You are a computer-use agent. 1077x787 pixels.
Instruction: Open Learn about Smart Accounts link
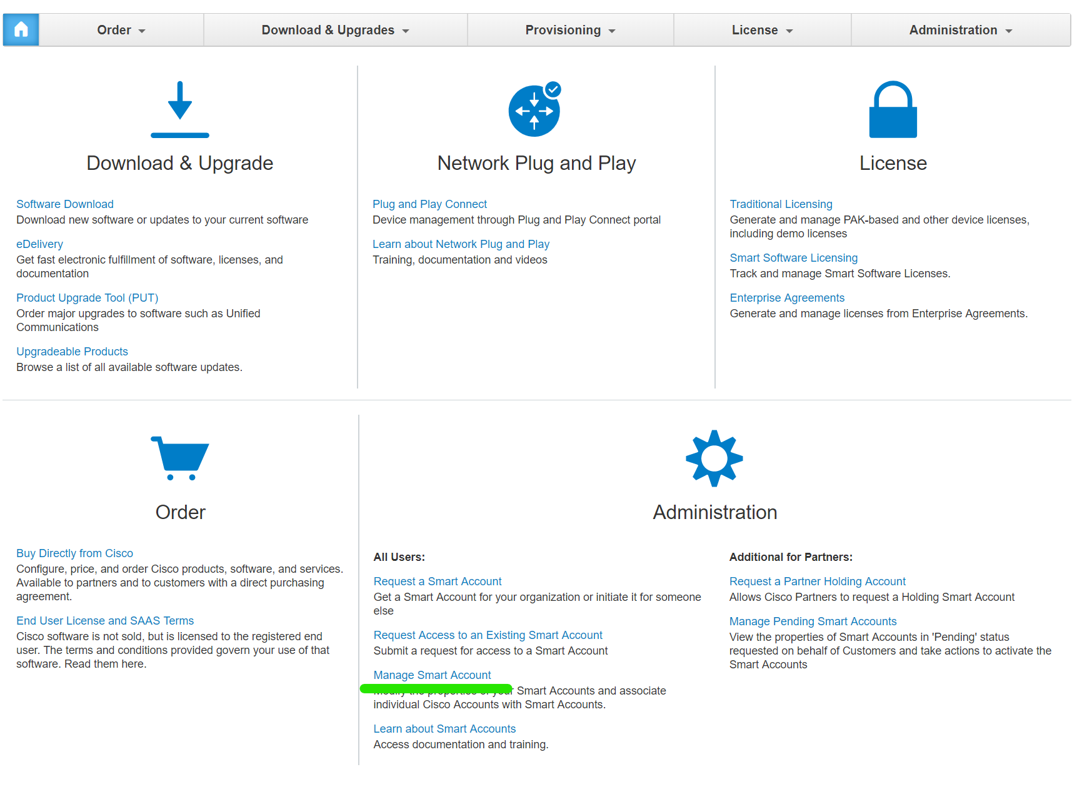[444, 729]
